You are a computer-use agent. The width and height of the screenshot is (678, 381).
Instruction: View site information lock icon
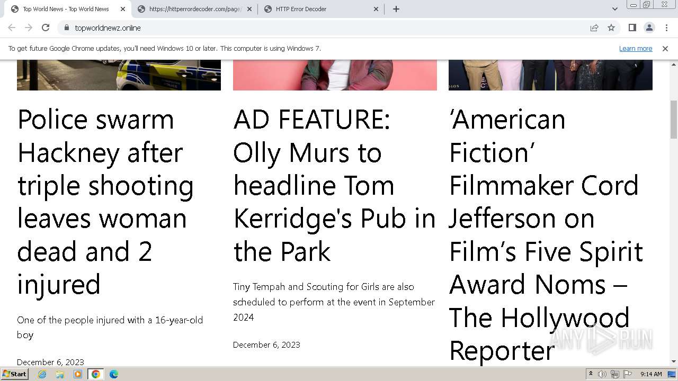click(66, 28)
